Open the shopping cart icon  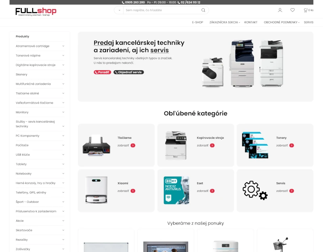coord(306,10)
